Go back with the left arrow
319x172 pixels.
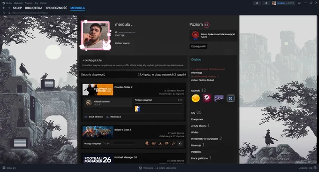click(4, 8)
